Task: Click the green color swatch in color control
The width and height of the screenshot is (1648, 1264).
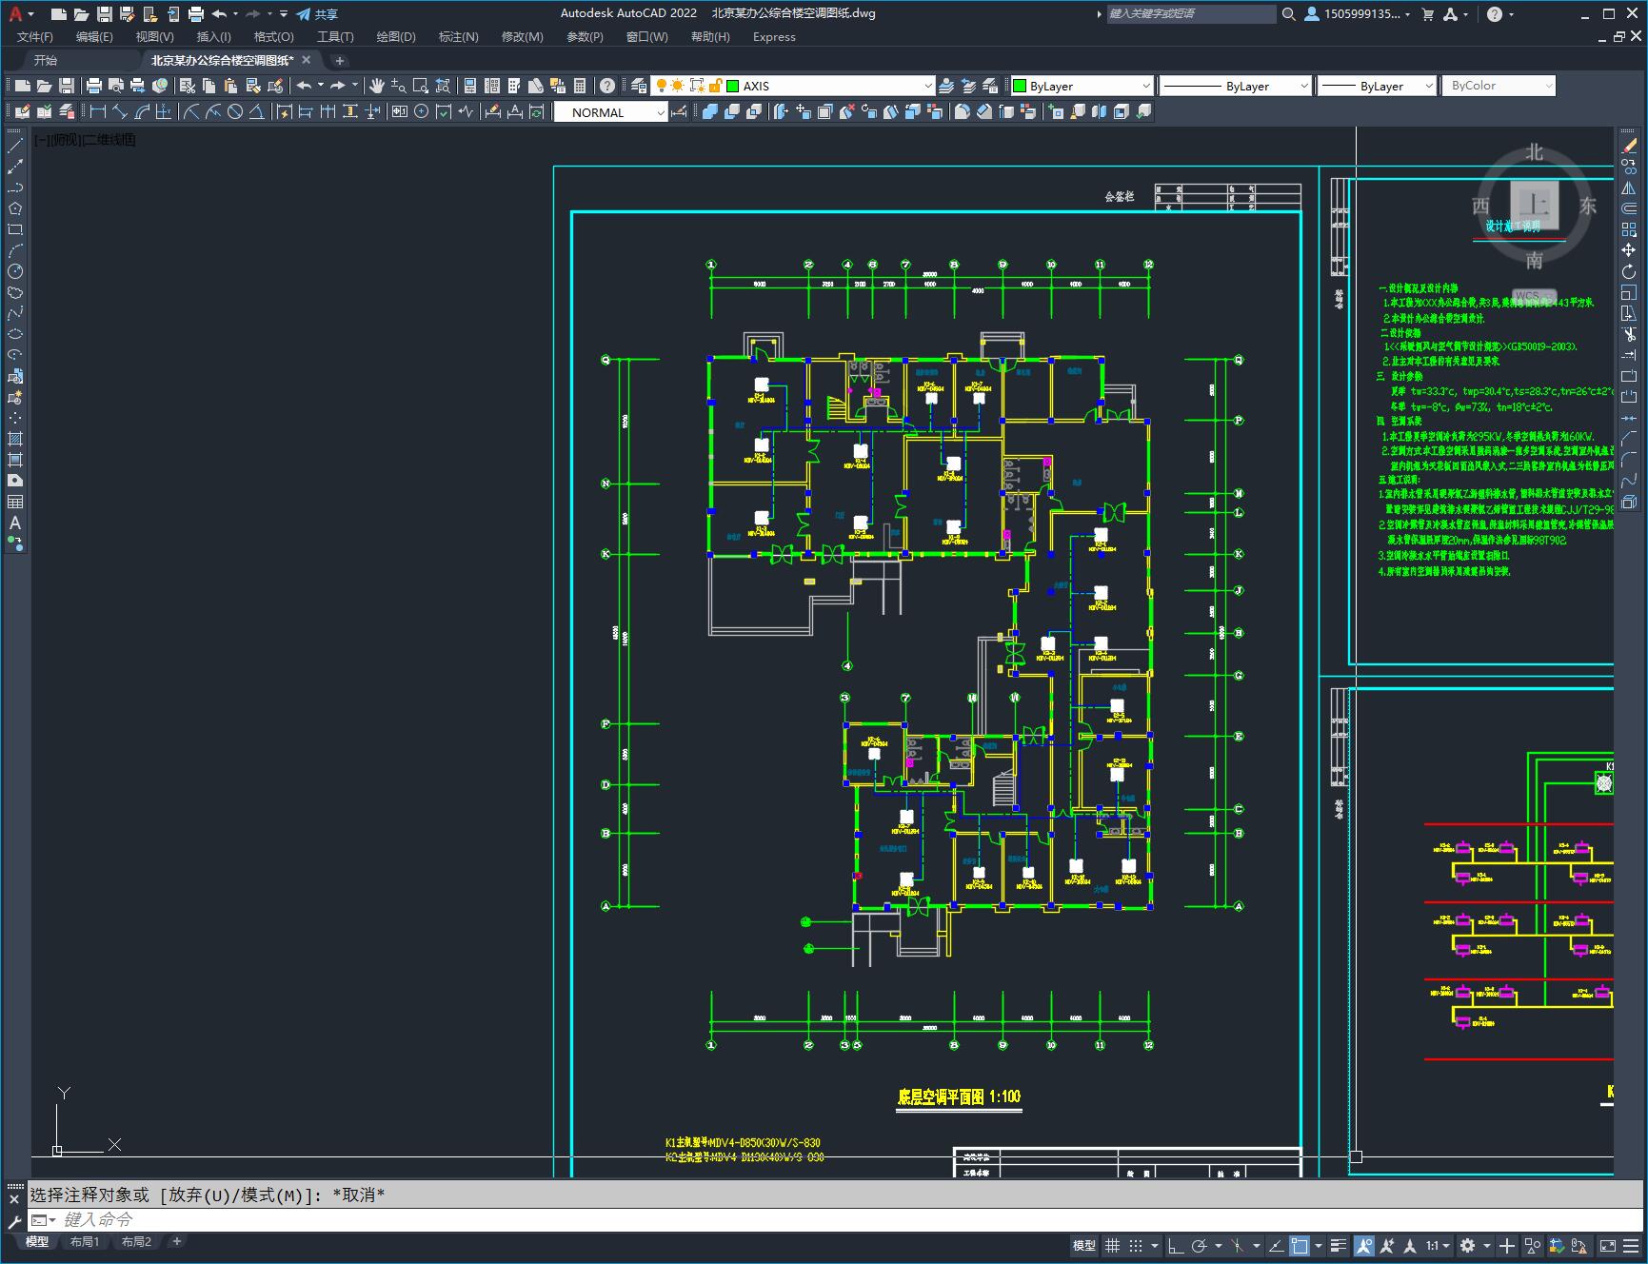Action: [x=1020, y=86]
